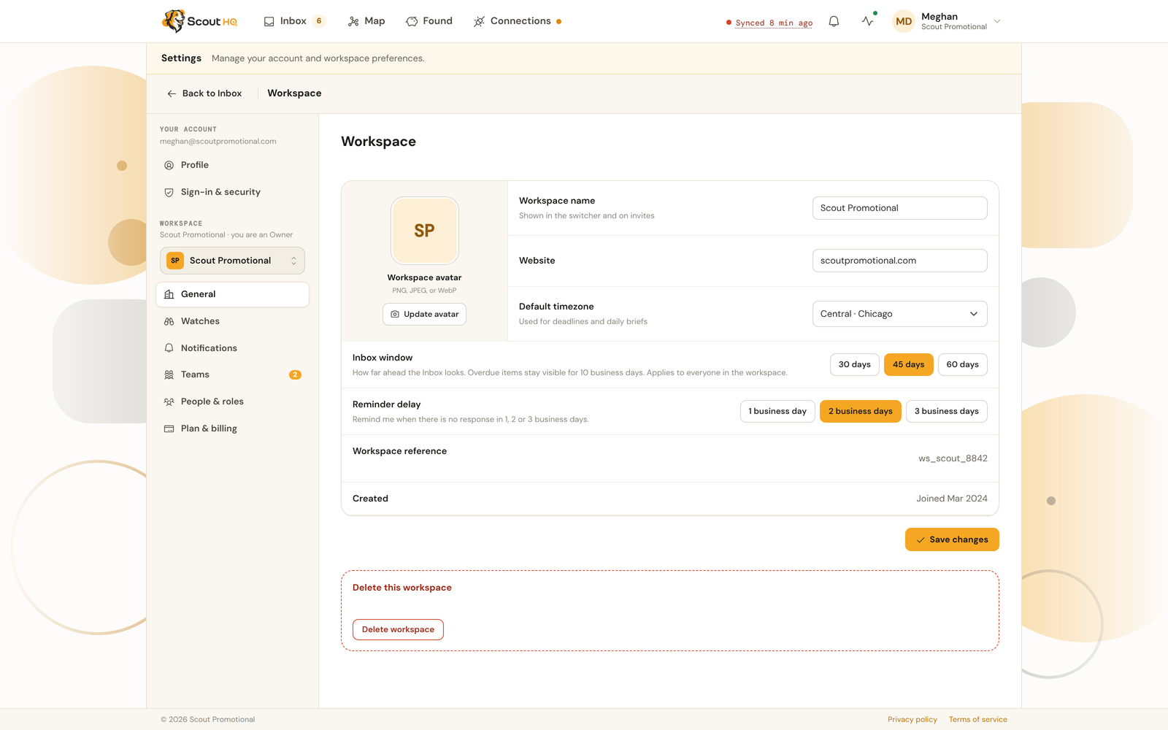
Task: Click the meghan@scoutpromotional.com email text
Action: click(x=218, y=142)
